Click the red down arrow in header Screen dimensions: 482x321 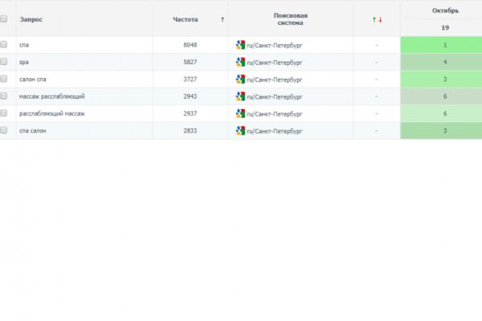(380, 19)
